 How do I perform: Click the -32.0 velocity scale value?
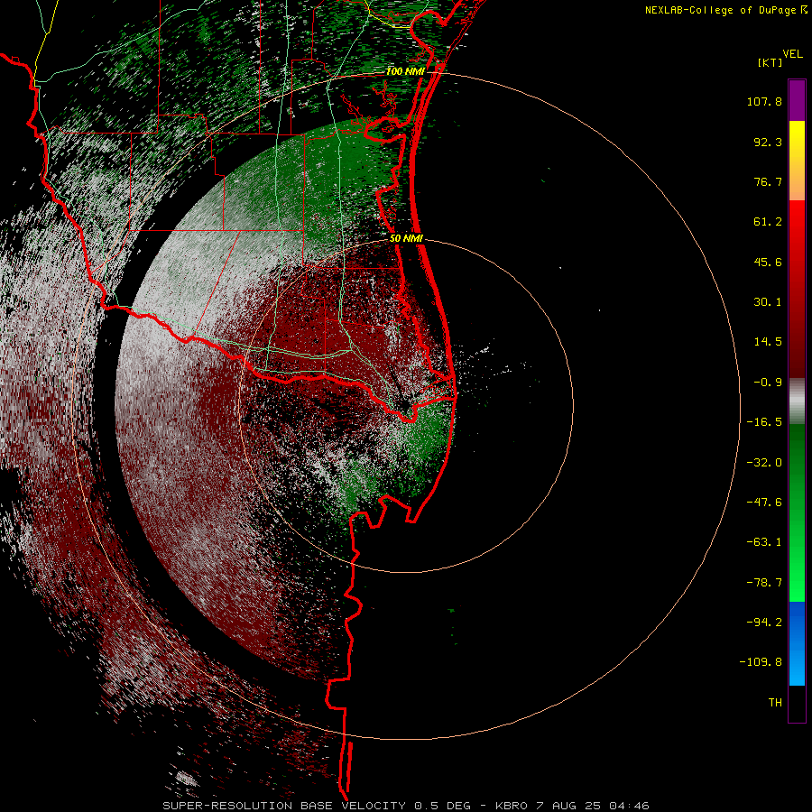(764, 463)
